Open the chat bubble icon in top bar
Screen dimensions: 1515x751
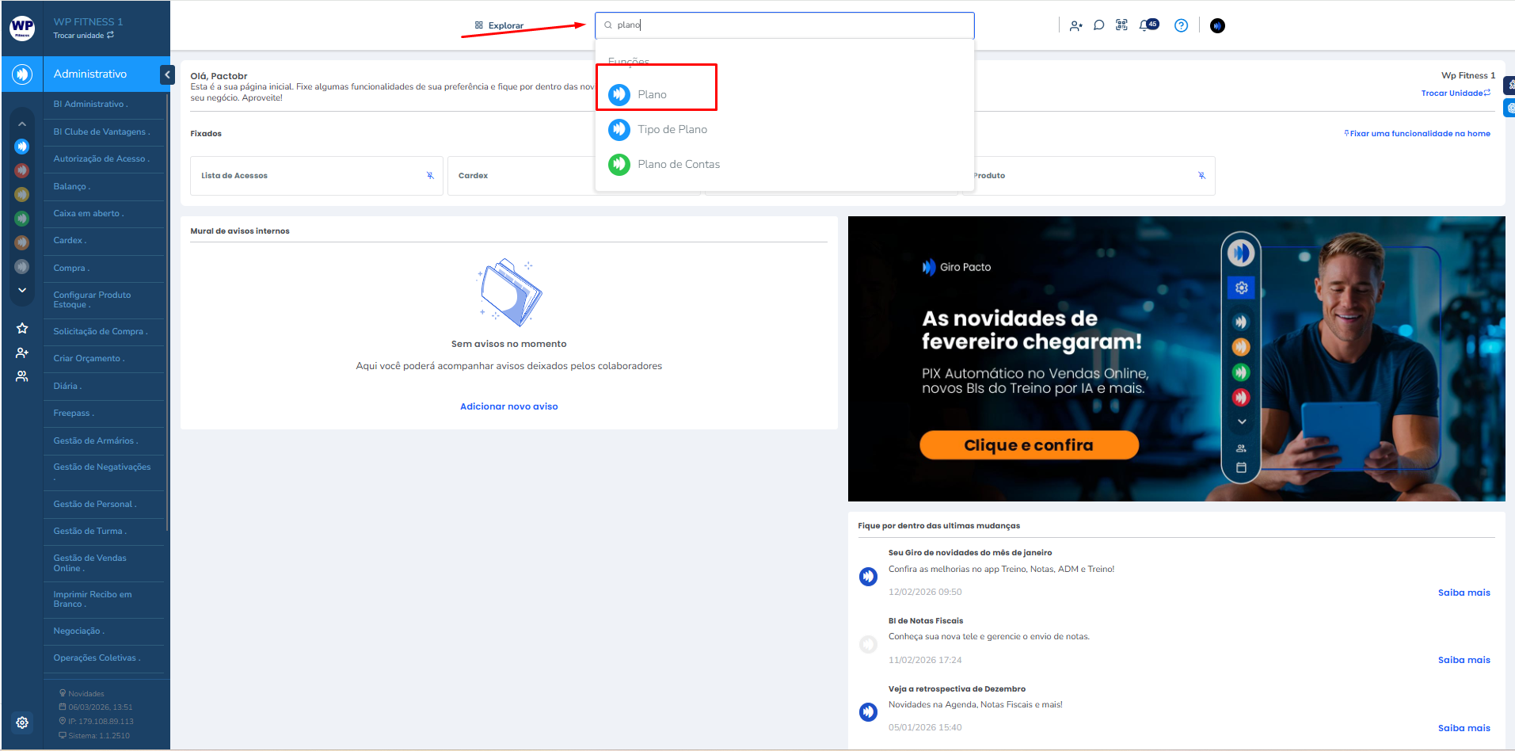point(1098,25)
